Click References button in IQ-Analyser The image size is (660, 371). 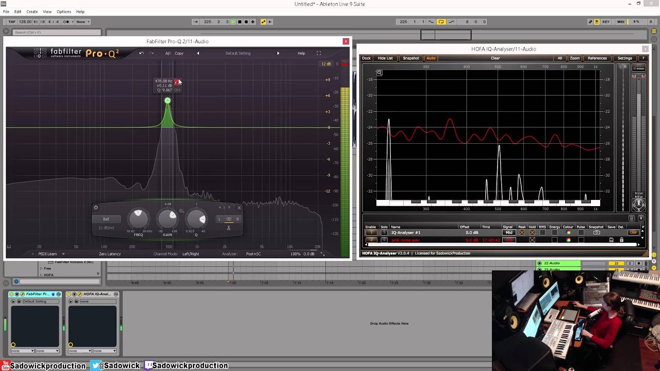(x=597, y=58)
